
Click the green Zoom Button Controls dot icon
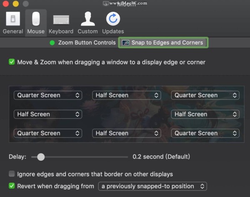52,43
